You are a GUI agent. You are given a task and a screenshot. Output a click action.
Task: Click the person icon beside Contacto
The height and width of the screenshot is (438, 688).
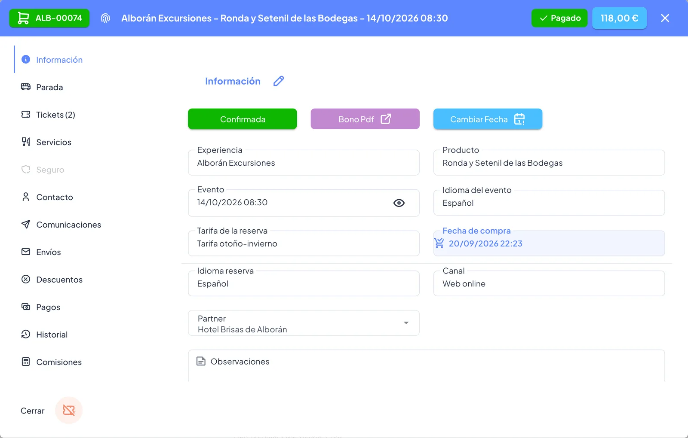(26, 197)
